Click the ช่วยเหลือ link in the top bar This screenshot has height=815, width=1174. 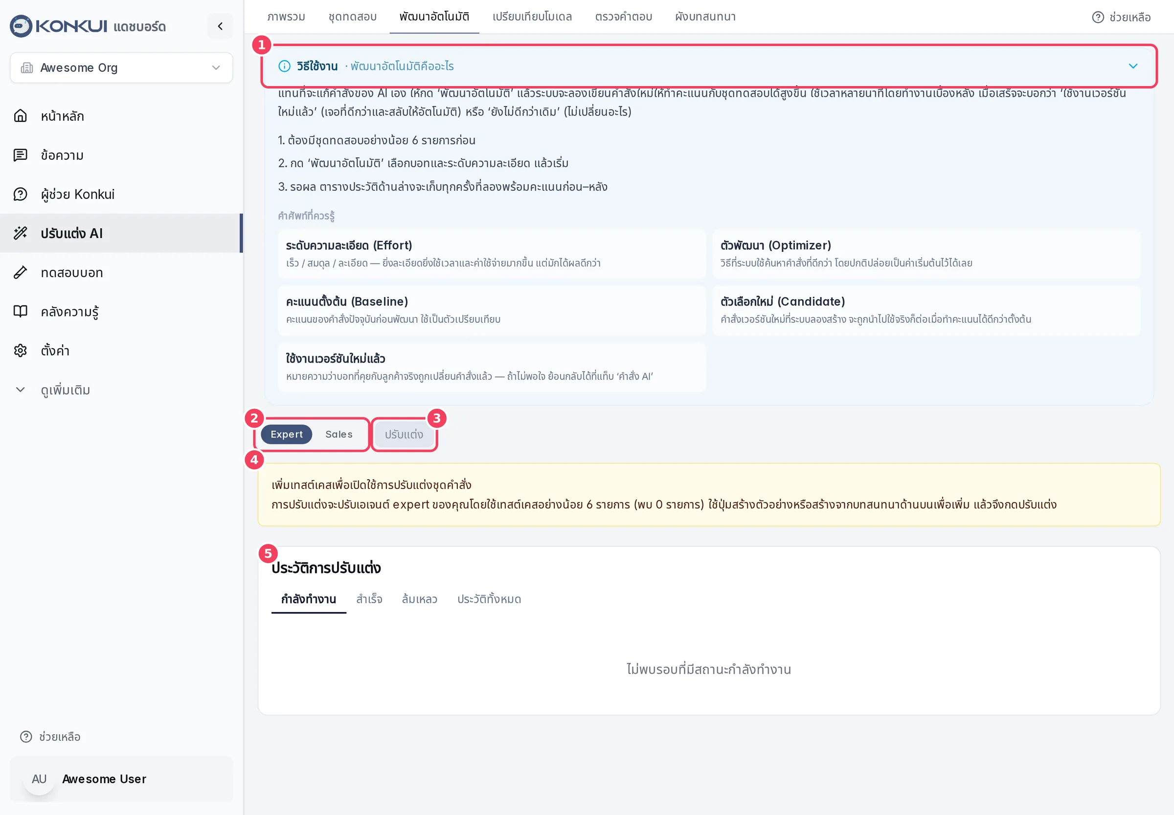(1121, 18)
